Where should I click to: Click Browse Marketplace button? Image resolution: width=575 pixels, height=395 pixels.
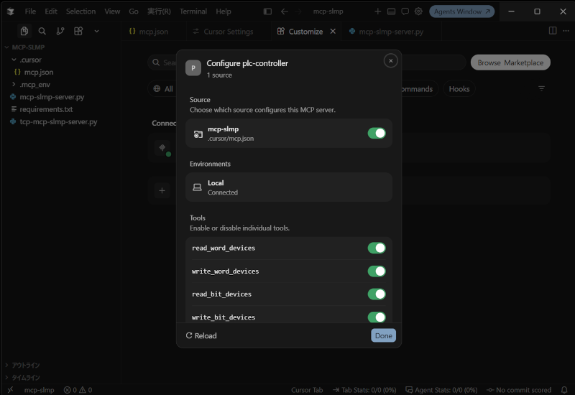click(x=510, y=62)
